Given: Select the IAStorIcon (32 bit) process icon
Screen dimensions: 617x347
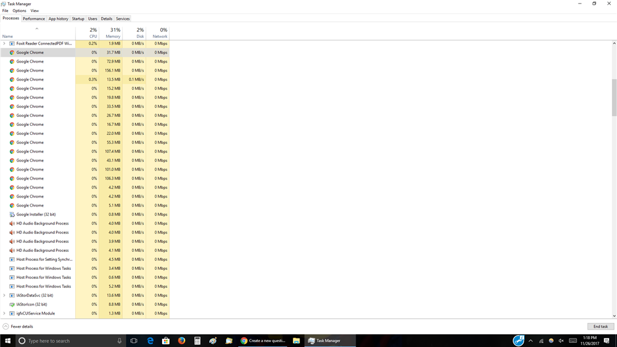Looking at the screenshot, I should [12, 304].
